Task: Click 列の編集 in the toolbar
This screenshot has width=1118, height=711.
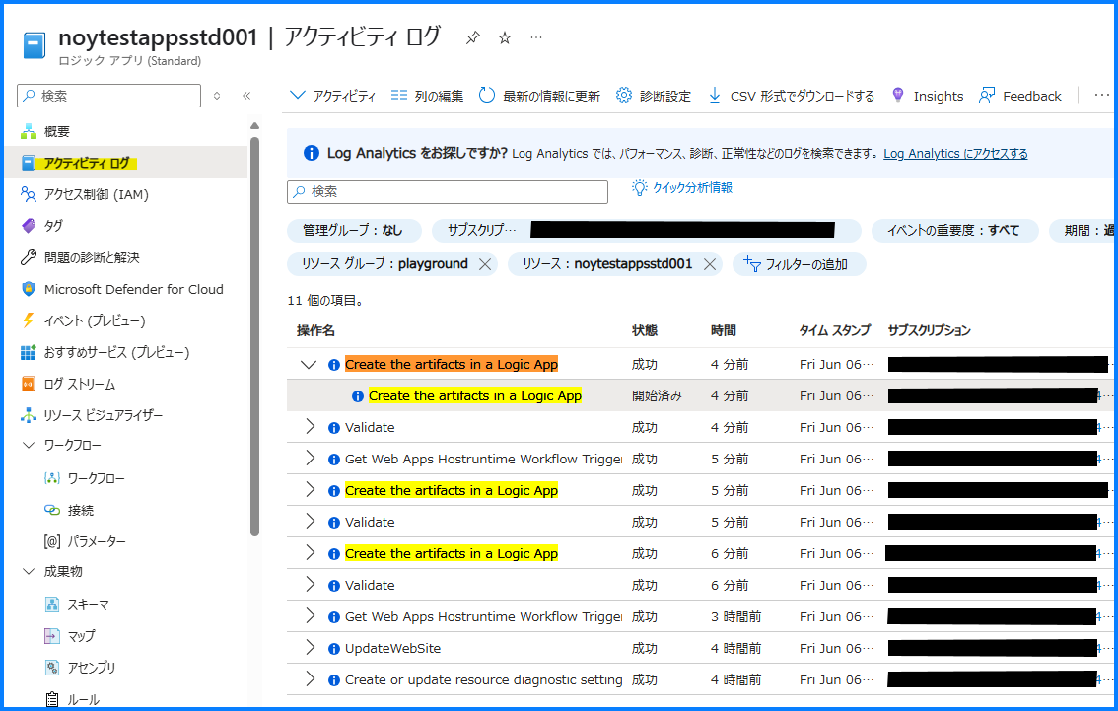Action: click(x=427, y=96)
